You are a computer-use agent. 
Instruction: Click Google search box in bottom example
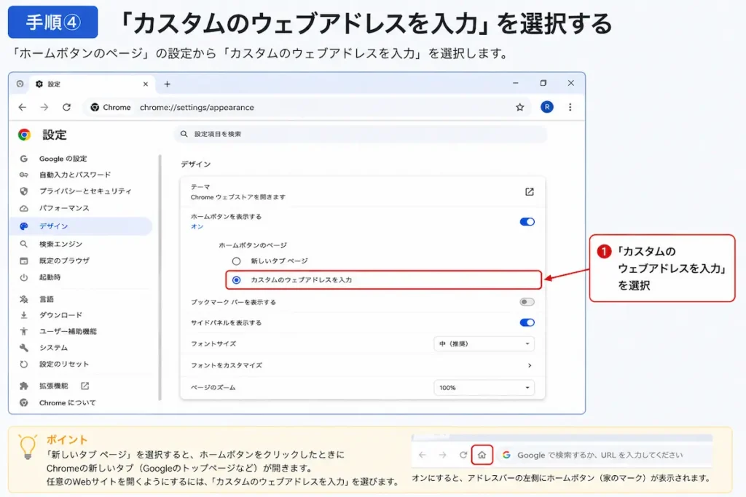(x=604, y=456)
